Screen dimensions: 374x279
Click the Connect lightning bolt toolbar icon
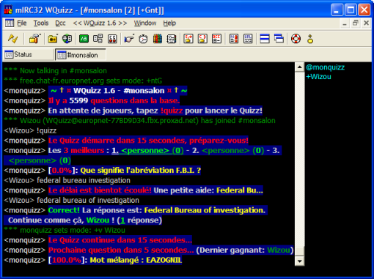point(12,39)
